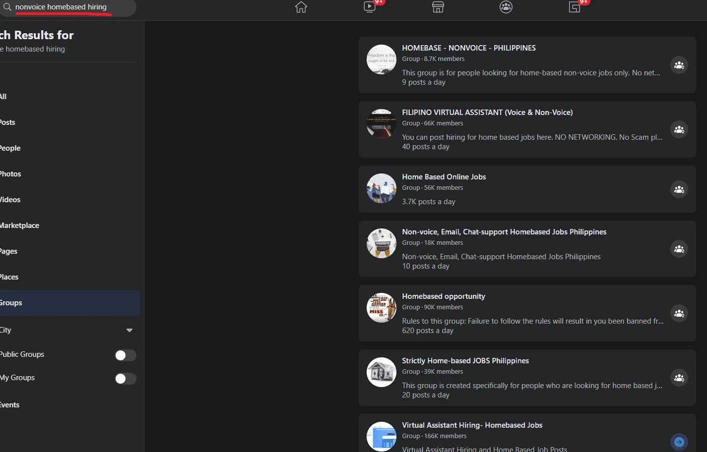
Task: Open the Gaming icon in top bar
Action: 575,7
